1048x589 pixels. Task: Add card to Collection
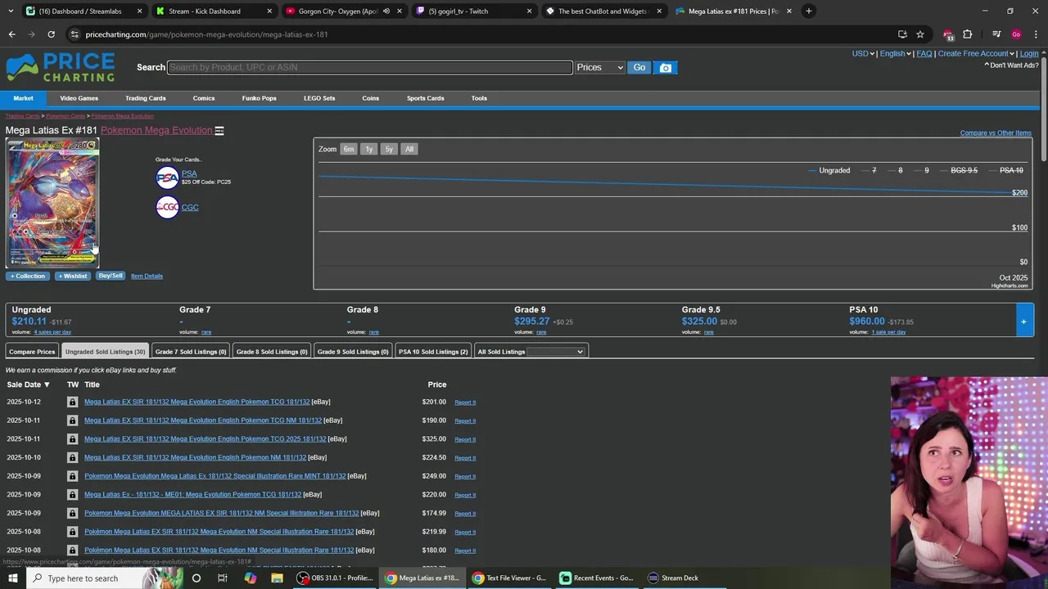[28, 277]
